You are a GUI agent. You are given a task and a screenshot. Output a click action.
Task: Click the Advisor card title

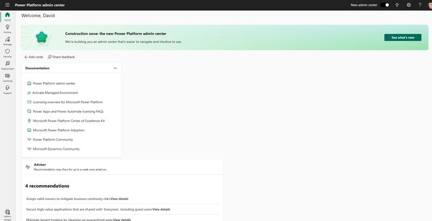point(39,164)
